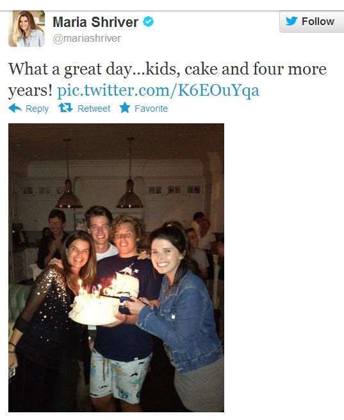This screenshot has width=344, height=420.
Task: Open the Maria Shriver display name link
Action: pos(95,22)
